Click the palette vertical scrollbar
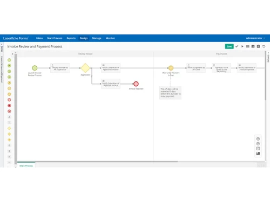The image size is (270, 202). coord(16,109)
